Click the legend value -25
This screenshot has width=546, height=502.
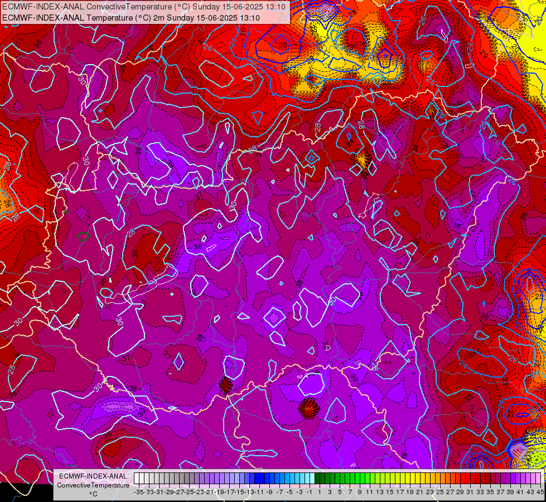click(x=189, y=493)
